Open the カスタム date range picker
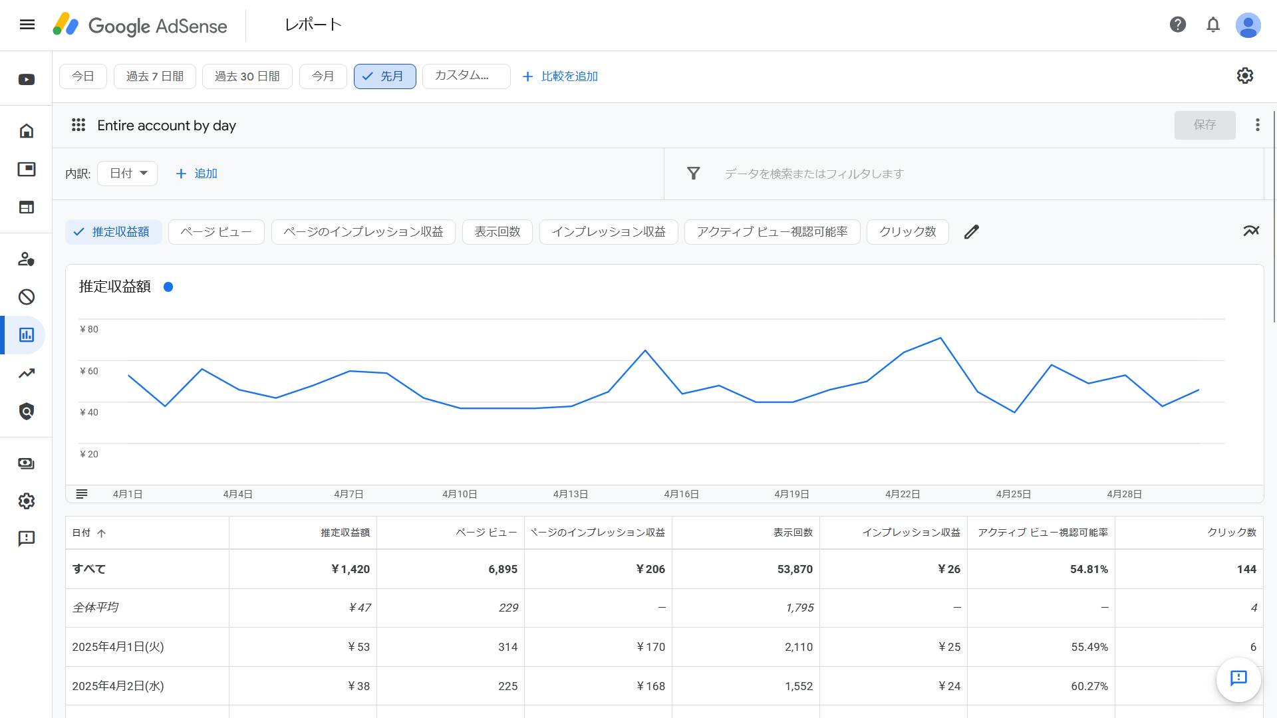This screenshot has width=1277, height=718. 466,76
